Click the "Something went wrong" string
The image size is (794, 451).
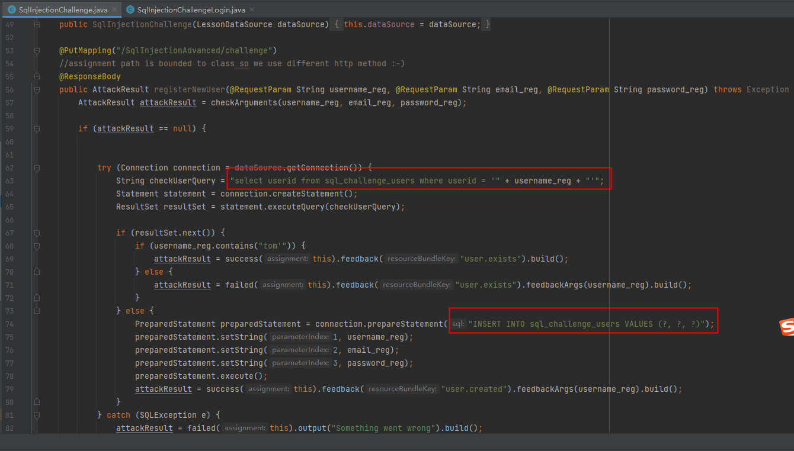(x=384, y=428)
